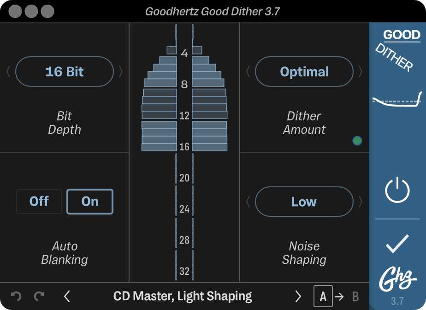Screen dimensions: 426x310
Task: Select the On option for Auto Blanking
Action: 90,202
